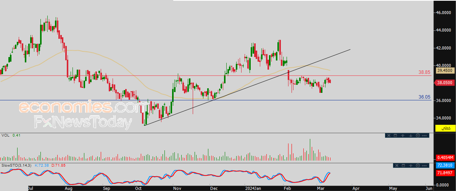Click the Nov date axis label
This screenshot has width=456, height=191.
coord(177,188)
